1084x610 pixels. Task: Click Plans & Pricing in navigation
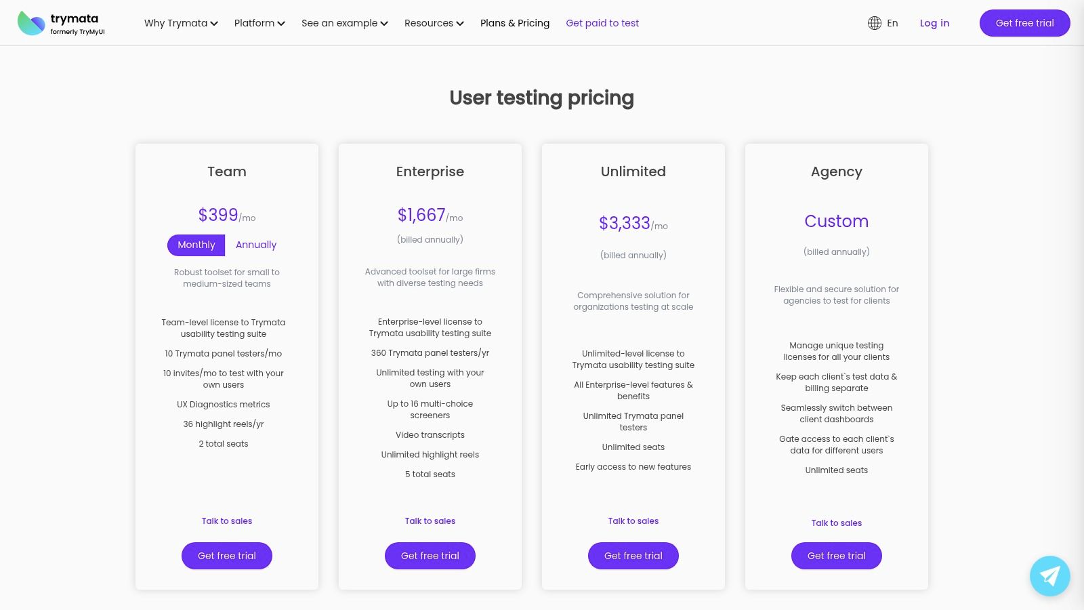tap(514, 23)
